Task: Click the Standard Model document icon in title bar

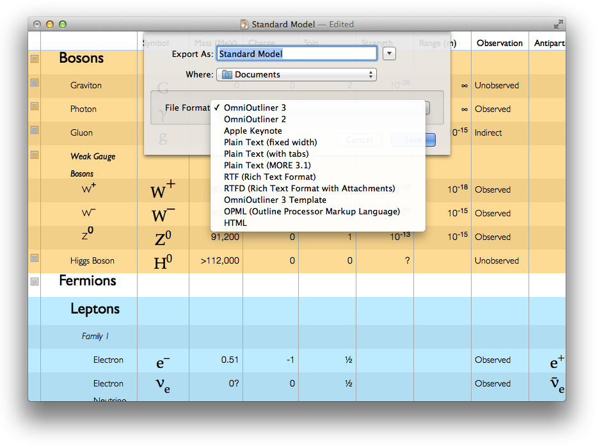Action: [244, 24]
